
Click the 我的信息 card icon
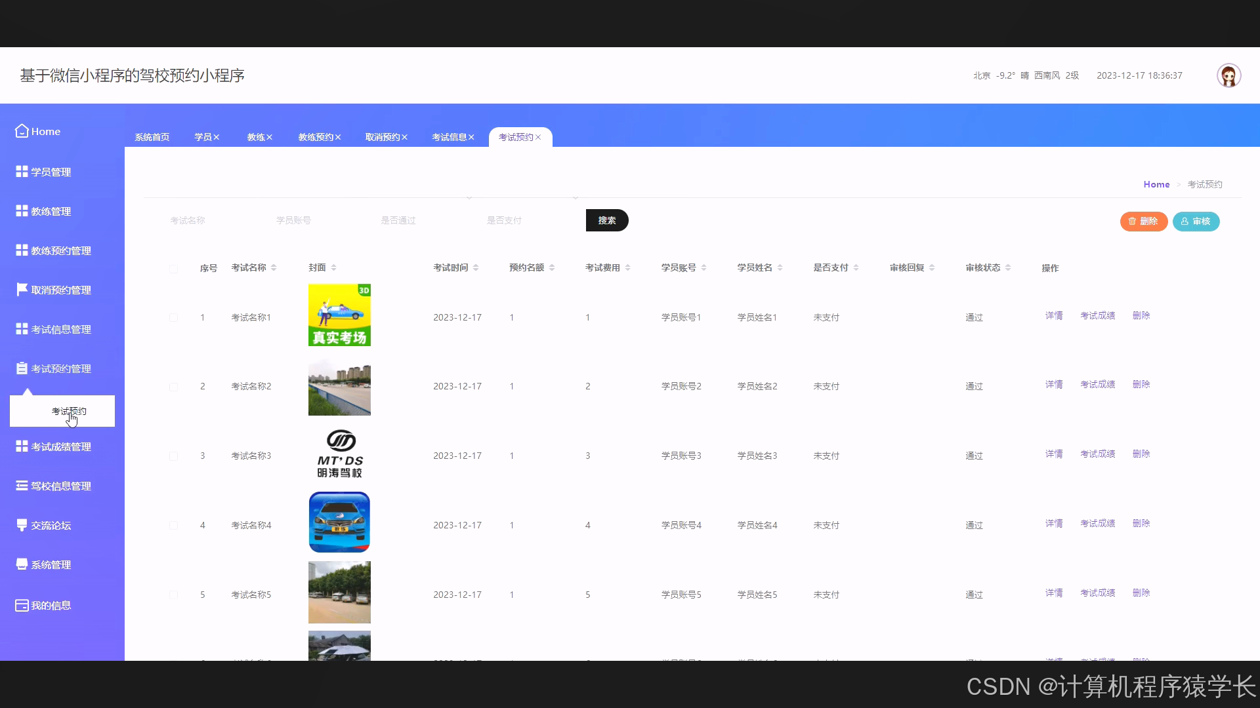tap(22, 605)
